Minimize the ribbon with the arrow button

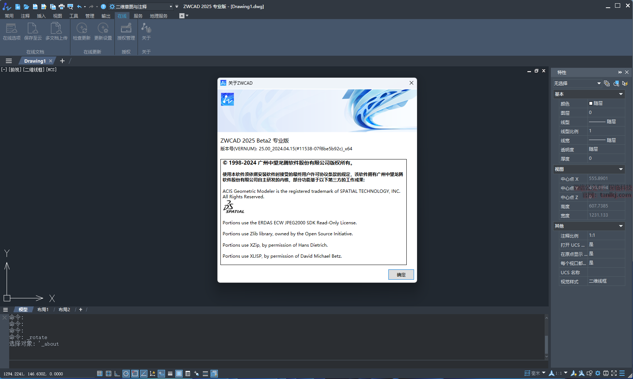pyautogui.click(x=182, y=16)
